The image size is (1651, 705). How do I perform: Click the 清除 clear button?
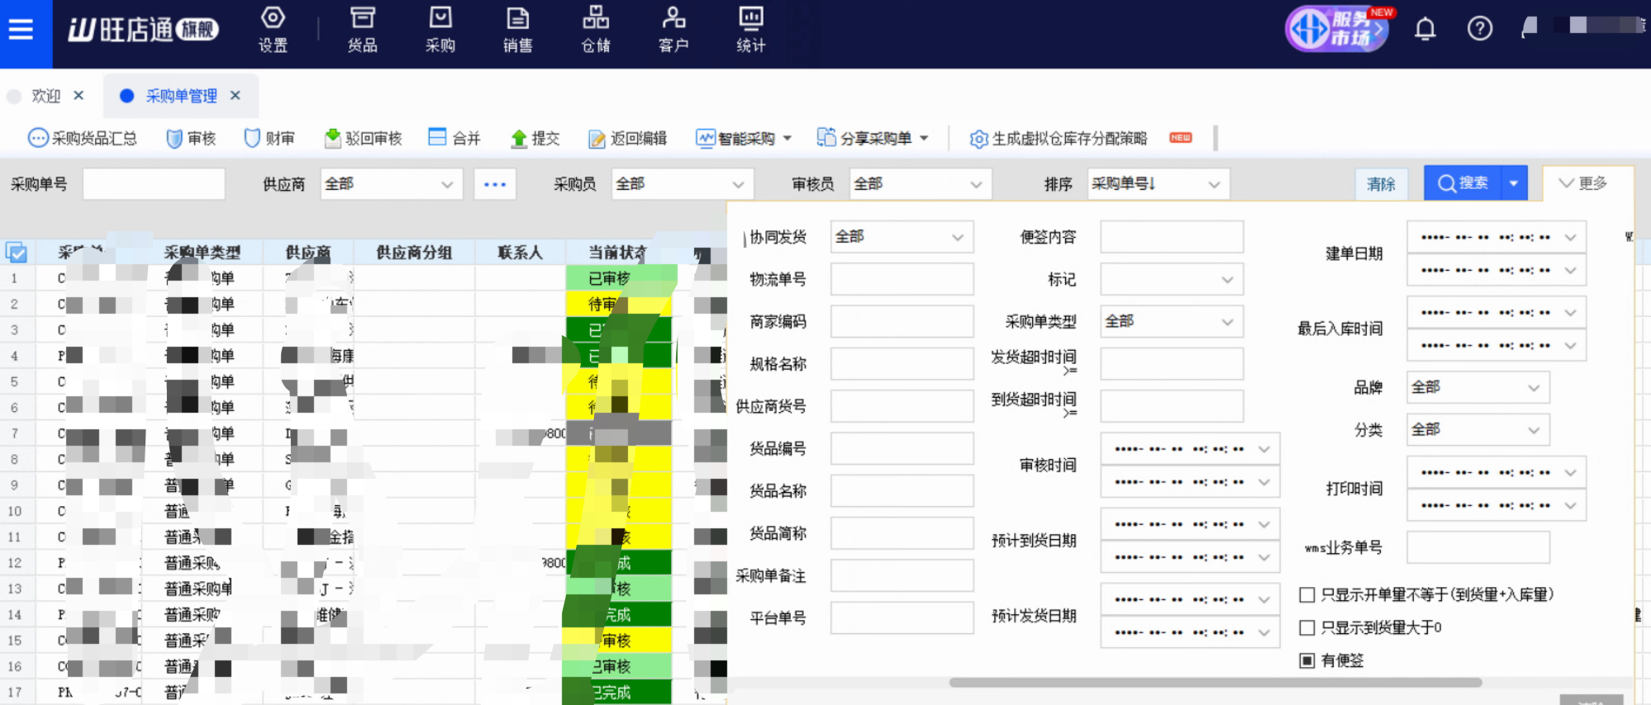point(1381,184)
